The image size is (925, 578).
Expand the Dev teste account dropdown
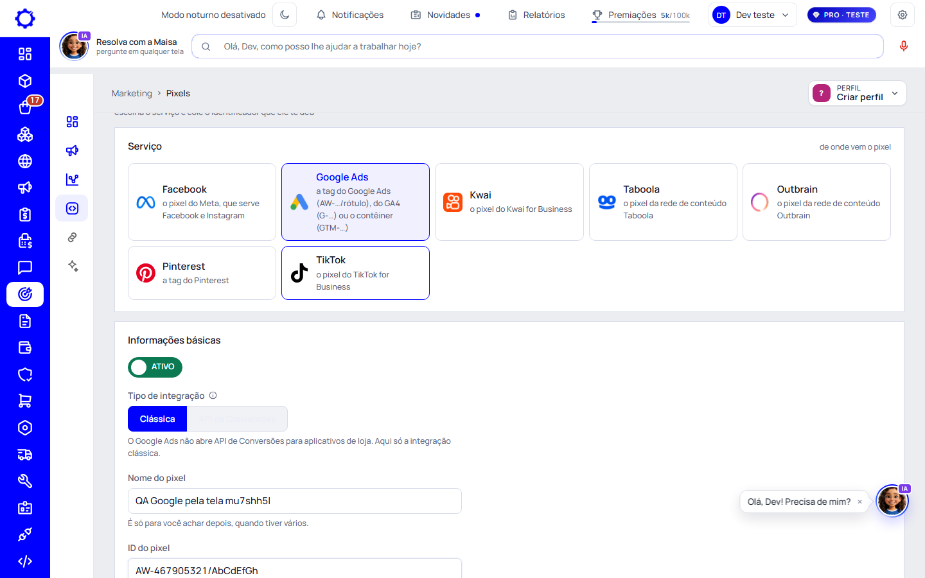(x=753, y=15)
